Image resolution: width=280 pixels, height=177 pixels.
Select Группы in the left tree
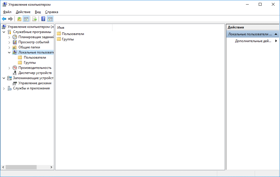coord(30,63)
